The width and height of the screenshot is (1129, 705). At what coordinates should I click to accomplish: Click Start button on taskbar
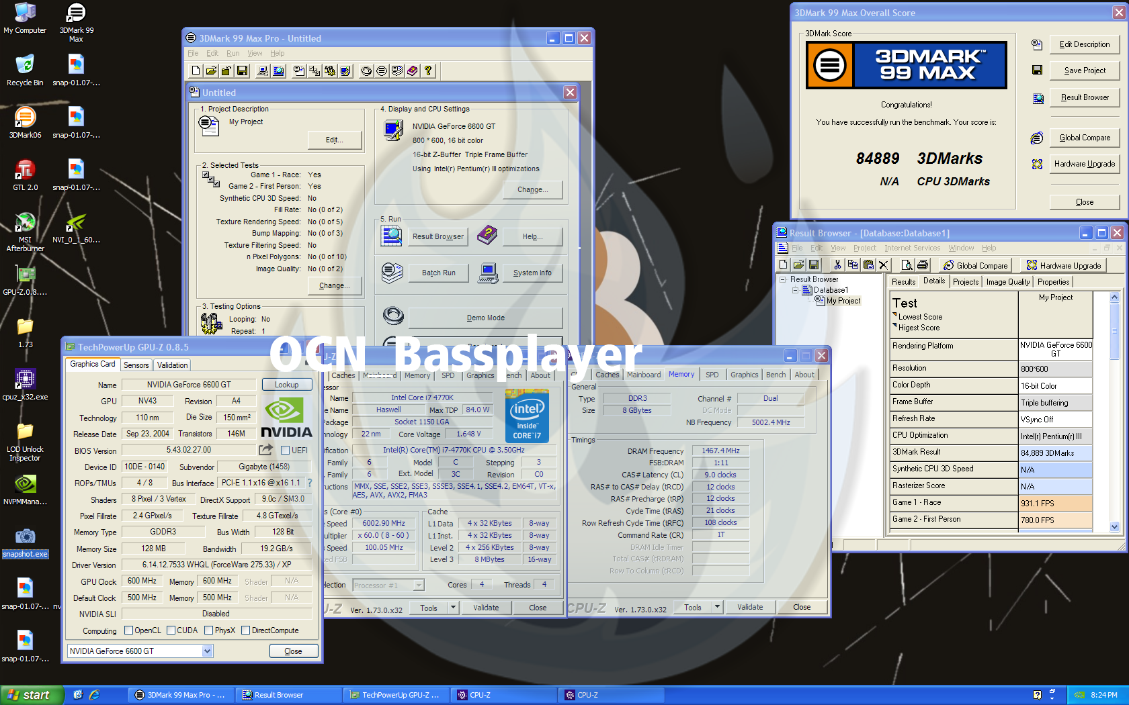[x=32, y=695]
